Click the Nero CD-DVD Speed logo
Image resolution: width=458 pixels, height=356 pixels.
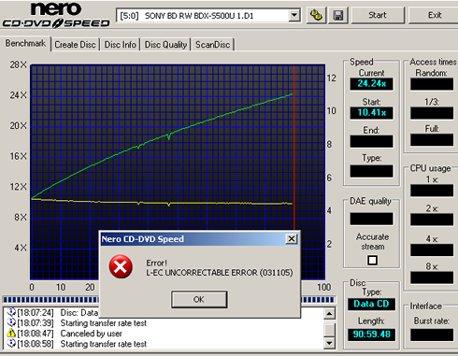point(56,15)
